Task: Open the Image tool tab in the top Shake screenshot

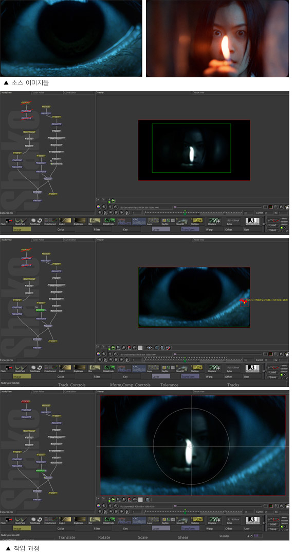Action: click(22, 229)
